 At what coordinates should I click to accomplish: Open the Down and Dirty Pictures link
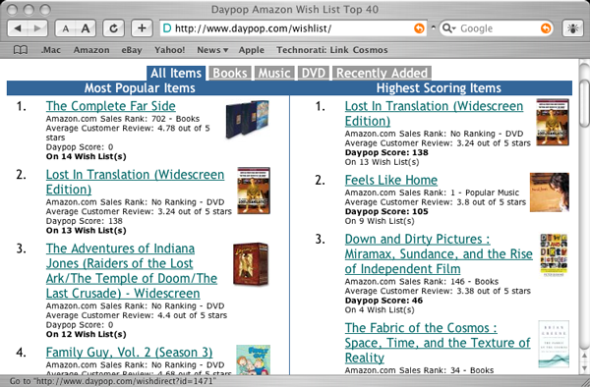point(439,254)
